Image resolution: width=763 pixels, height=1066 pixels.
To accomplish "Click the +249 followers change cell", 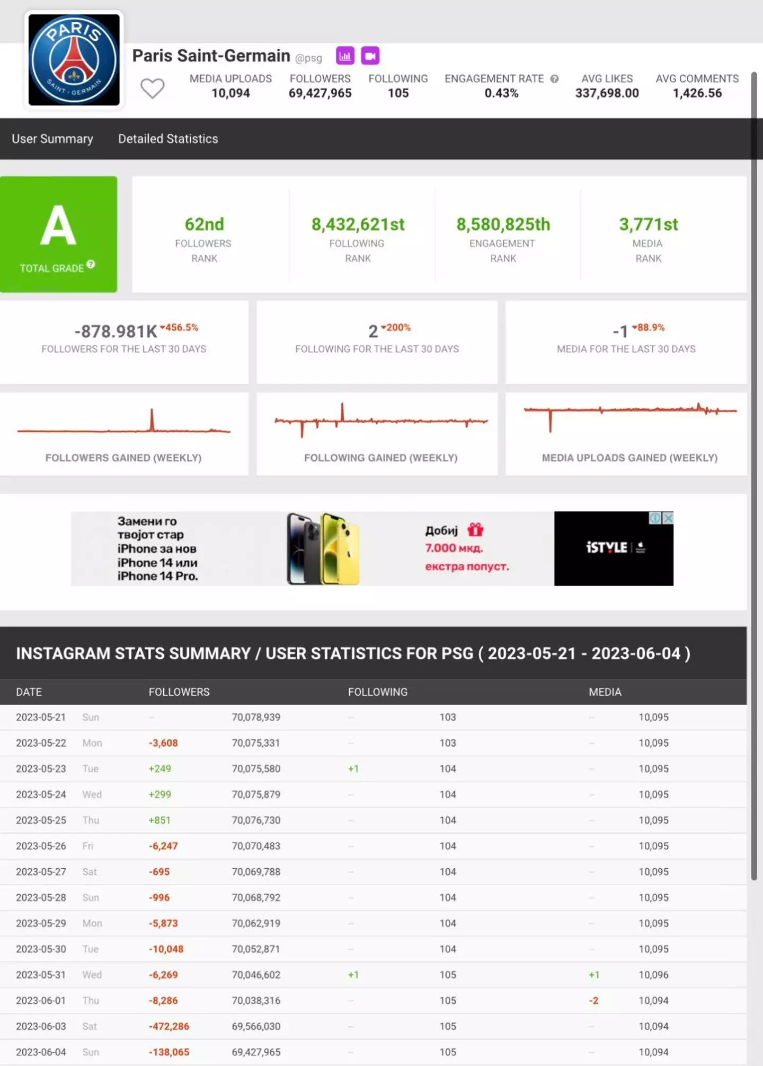I will pyautogui.click(x=160, y=769).
